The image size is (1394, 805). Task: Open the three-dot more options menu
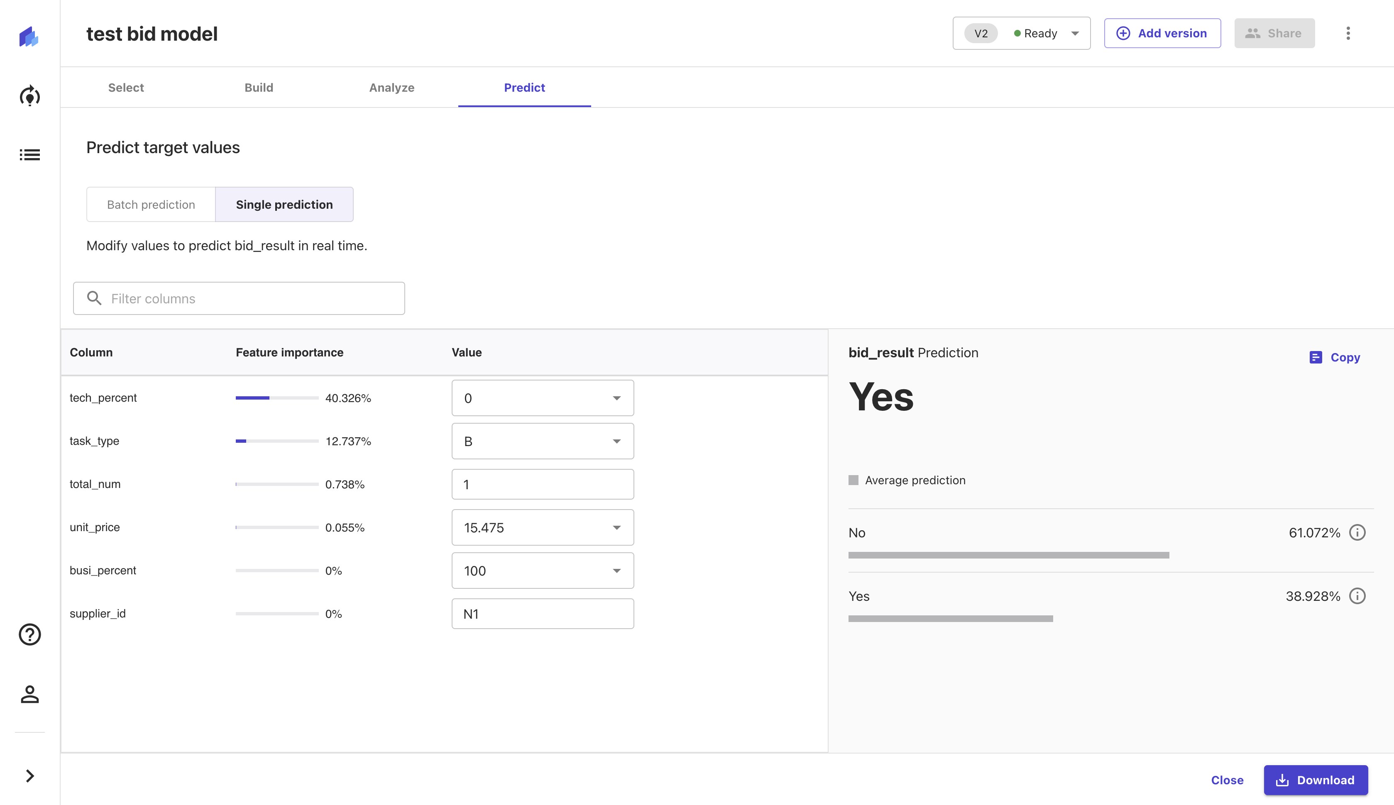pos(1348,33)
